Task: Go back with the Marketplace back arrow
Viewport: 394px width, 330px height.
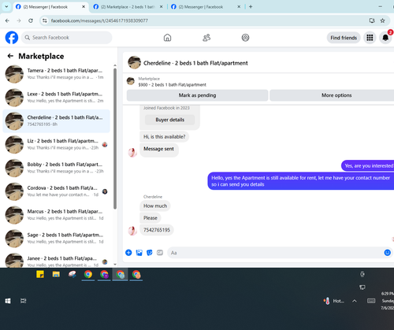Action: (x=10, y=56)
